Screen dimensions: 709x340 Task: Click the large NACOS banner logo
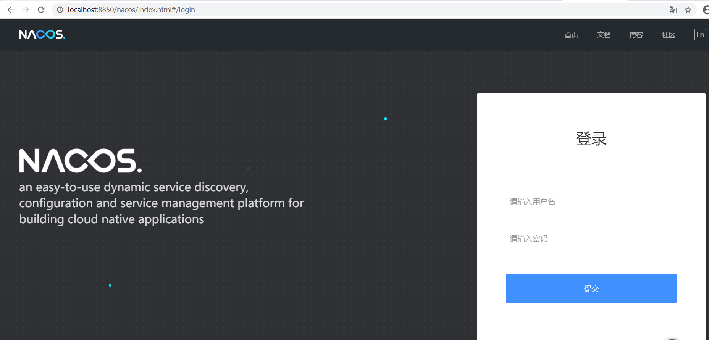point(81,161)
